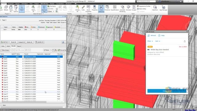Toggle the Properties window

[x=94, y=8]
